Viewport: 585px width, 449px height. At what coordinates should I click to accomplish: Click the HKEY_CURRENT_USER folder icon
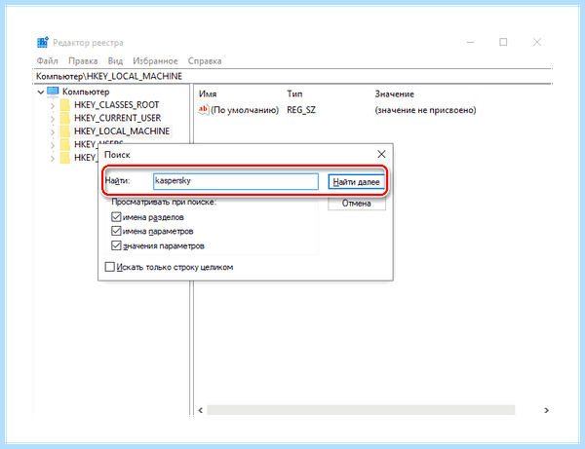coord(65,118)
